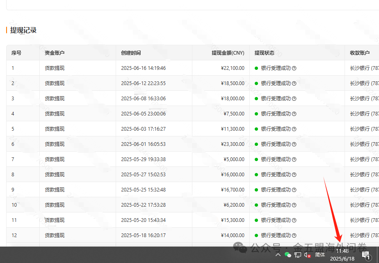Click the amount ¥7,500.00
The width and height of the screenshot is (379, 263).
234,114
